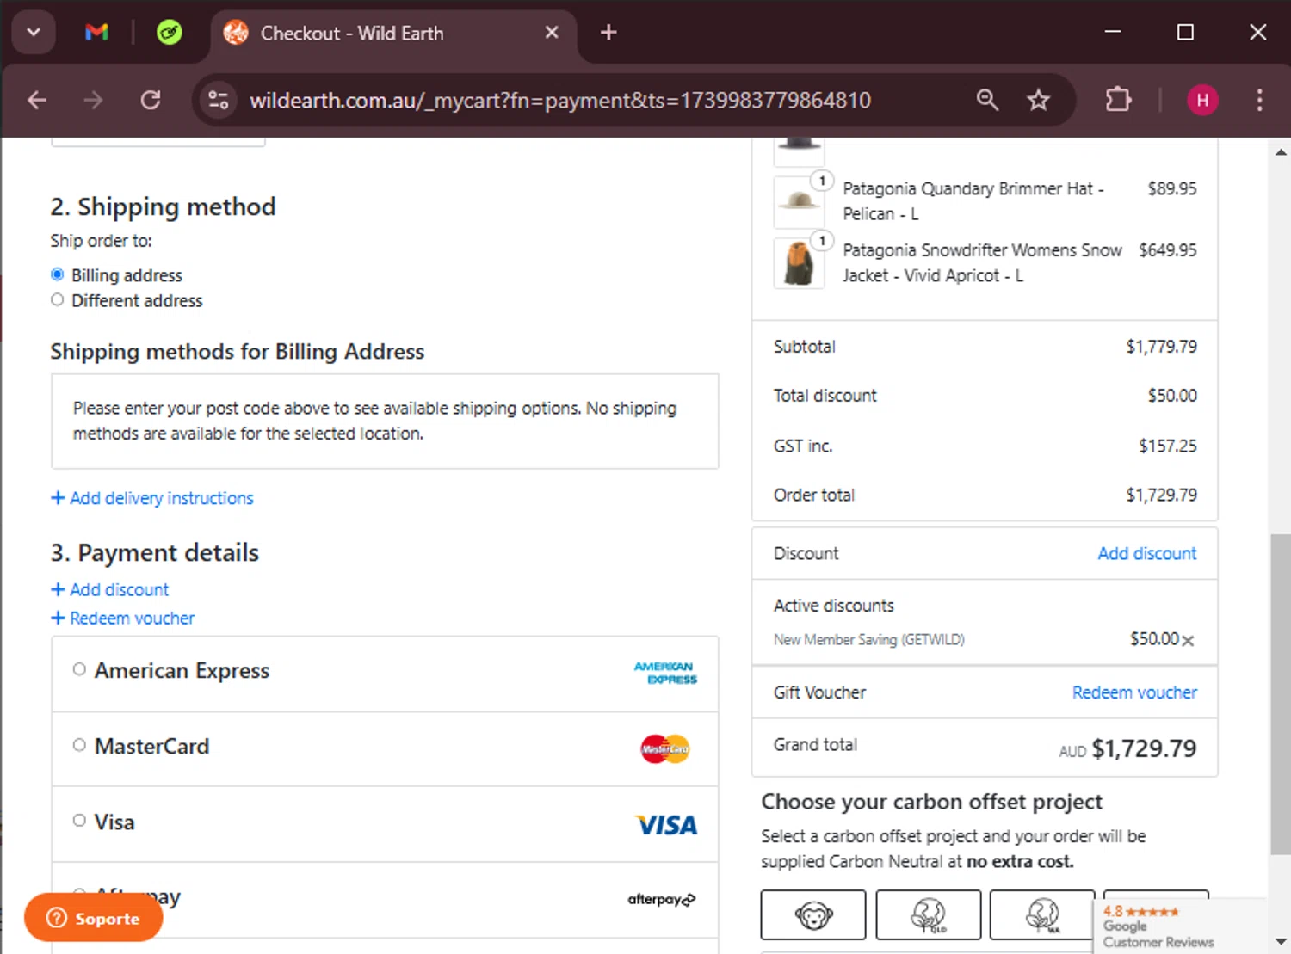The height and width of the screenshot is (954, 1291).
Task: Choose Different address for shipping
Action: click(x=58, y=300)
